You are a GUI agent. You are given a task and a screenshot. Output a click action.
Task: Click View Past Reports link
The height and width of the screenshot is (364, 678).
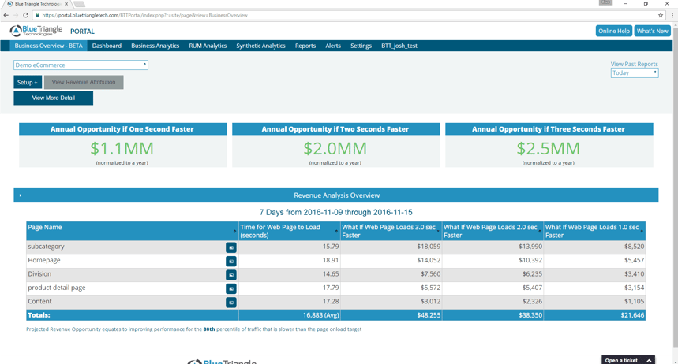click(x=635, y=64)
